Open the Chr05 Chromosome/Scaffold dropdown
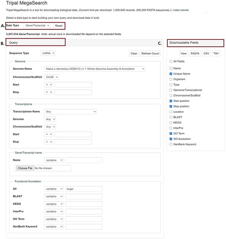The image size is (226, 239). [x=51, y=77]
